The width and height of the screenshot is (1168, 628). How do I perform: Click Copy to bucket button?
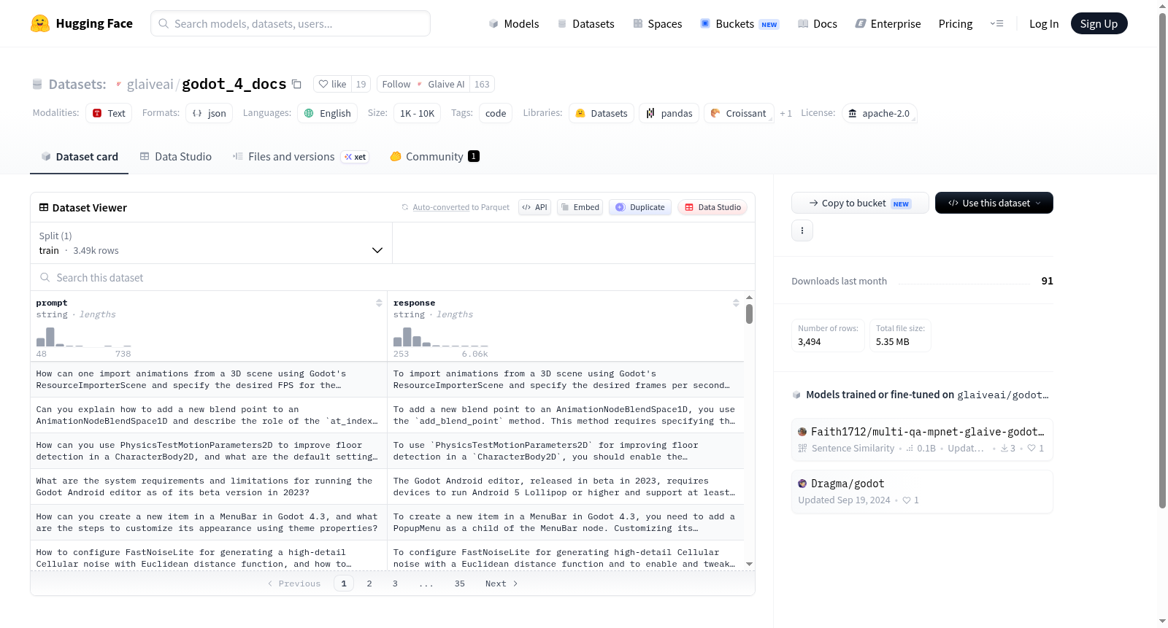click(860, 203)
